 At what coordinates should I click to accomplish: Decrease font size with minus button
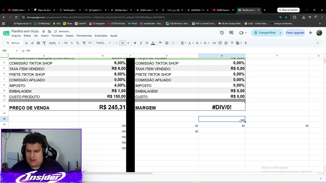[x=116, y=43]
